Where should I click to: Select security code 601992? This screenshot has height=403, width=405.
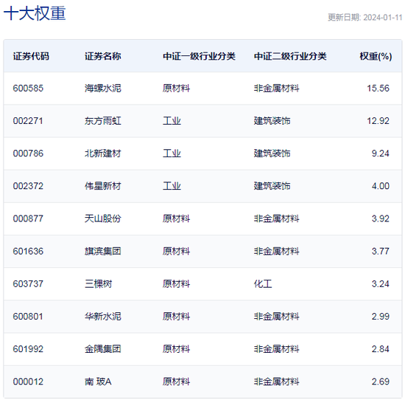pyautogui.click(x=28, y=349)
